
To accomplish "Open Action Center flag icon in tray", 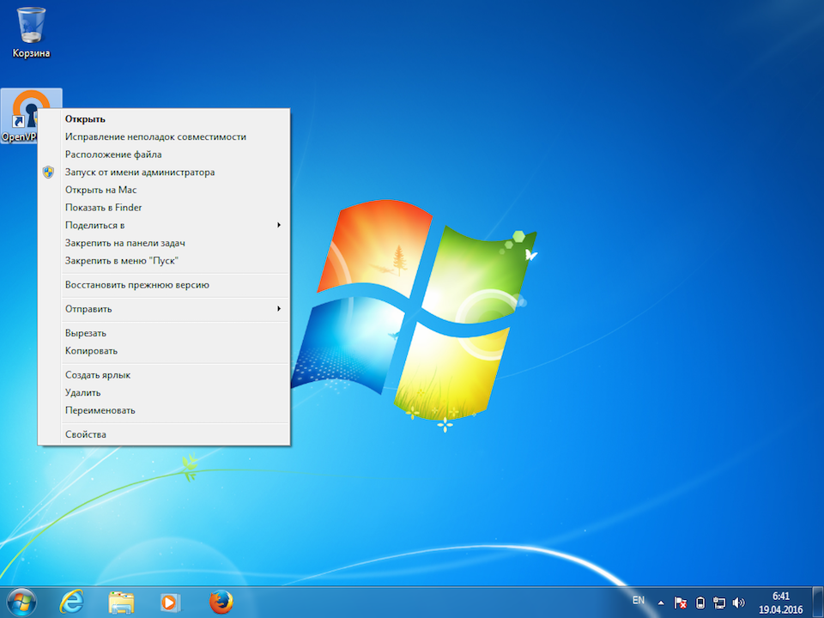I will tap(681, 603).
